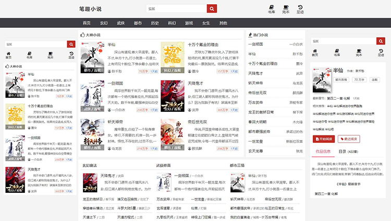
Task: Click thumbs-up icon beside 大神小说 in center panel
Action: click(x=83, y=35)
